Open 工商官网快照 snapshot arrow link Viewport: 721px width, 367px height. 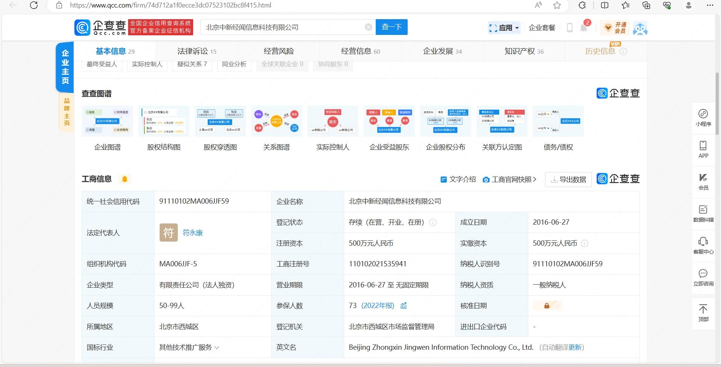click(x=510, y=180)
